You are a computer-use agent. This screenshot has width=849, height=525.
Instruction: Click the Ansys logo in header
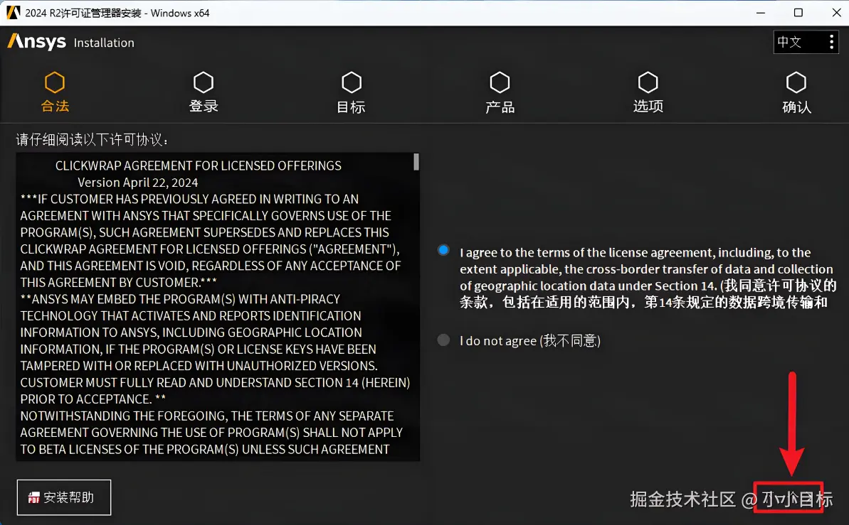(x=37, y=42)
